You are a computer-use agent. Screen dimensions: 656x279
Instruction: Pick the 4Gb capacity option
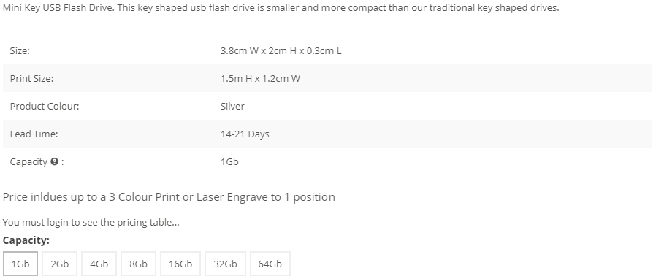[x=99, y=264]
